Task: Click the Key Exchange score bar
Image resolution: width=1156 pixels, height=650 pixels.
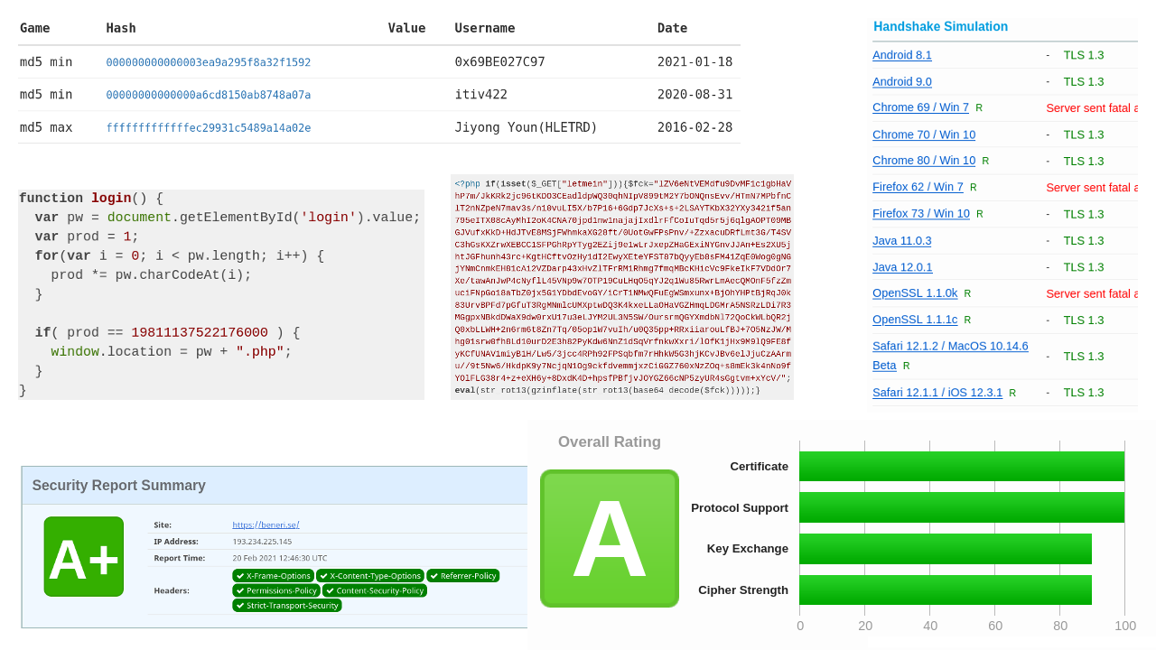Action: (946, 549)
